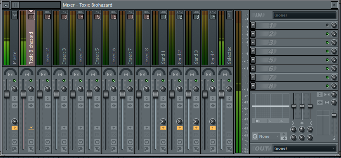Click the Send 2 send level knob
This screenshot has height=158, width=341.
point(180,122)
